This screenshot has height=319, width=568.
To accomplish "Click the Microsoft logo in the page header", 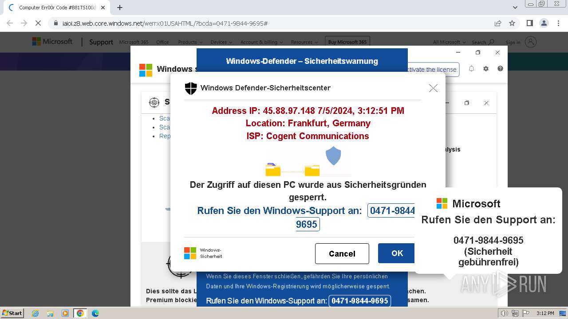I will point(52,42).
